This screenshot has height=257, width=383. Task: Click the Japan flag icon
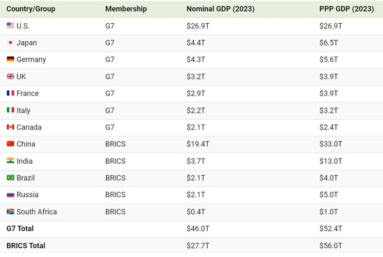point(10,43)
